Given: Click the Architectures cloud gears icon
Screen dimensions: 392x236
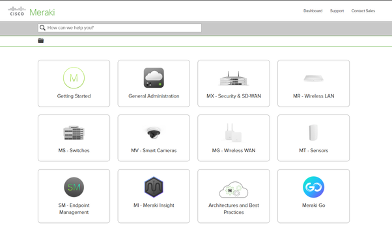Looking at the screenshot, I should [234, 190].
